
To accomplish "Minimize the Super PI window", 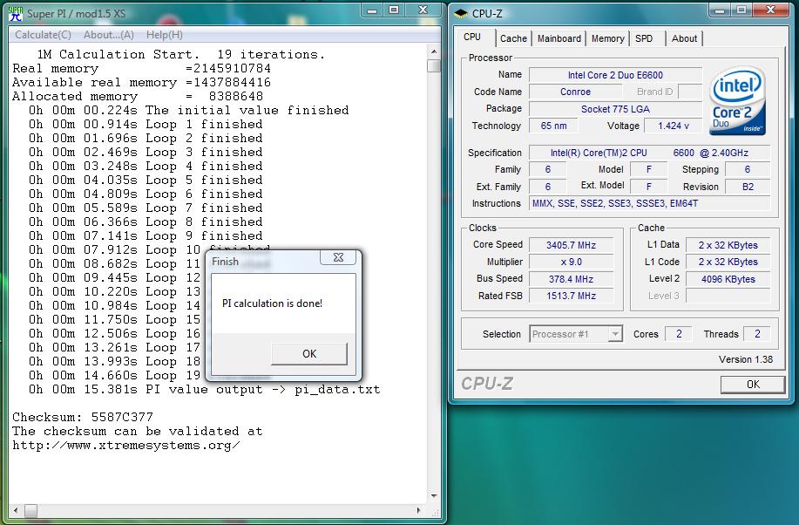I will tap(371, 10).
